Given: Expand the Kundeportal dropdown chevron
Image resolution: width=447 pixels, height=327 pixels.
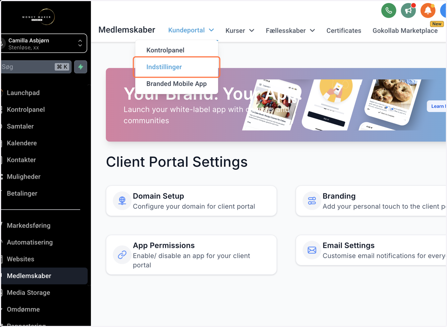Looking at the screenshot, I should 211,30.
